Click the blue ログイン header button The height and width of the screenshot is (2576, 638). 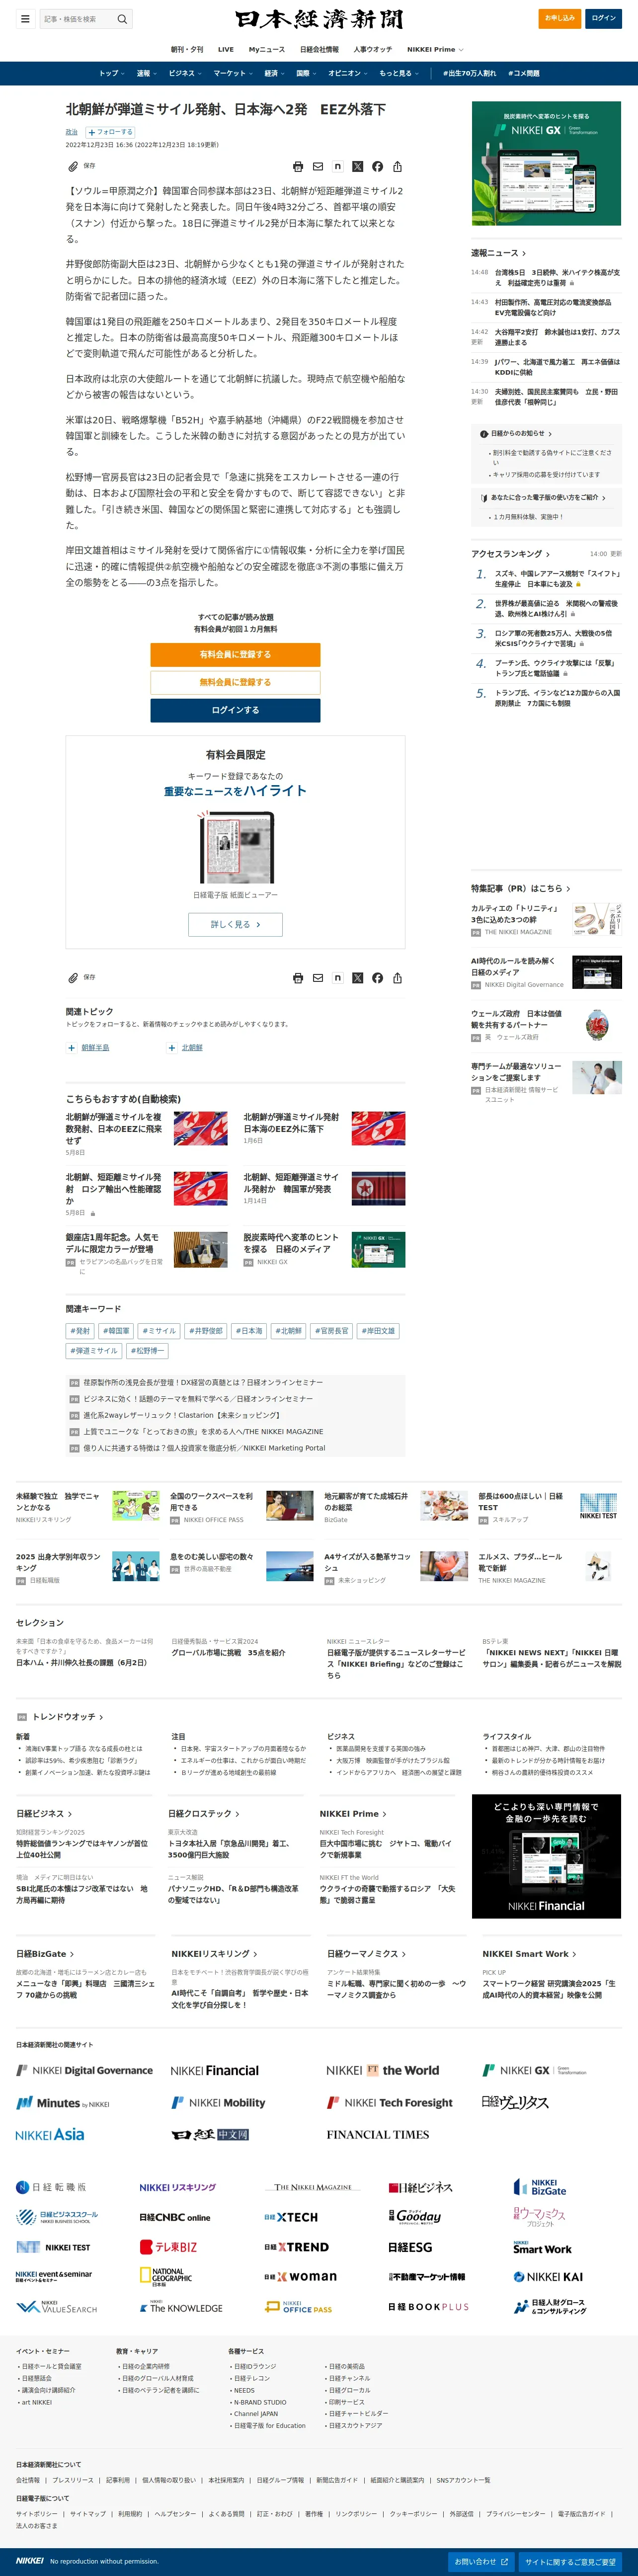(604, 18)
